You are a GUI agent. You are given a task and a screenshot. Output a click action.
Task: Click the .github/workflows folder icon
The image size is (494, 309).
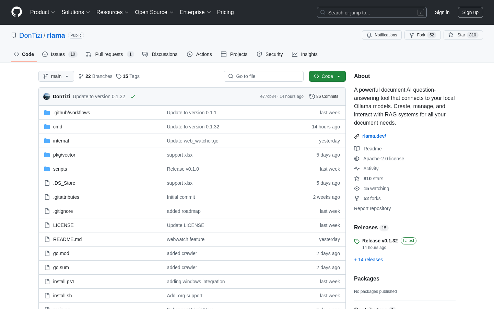[x=47, y=113]
